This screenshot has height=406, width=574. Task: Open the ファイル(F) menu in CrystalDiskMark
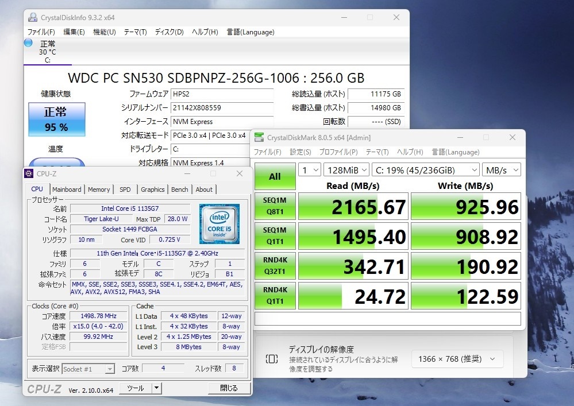267,152
